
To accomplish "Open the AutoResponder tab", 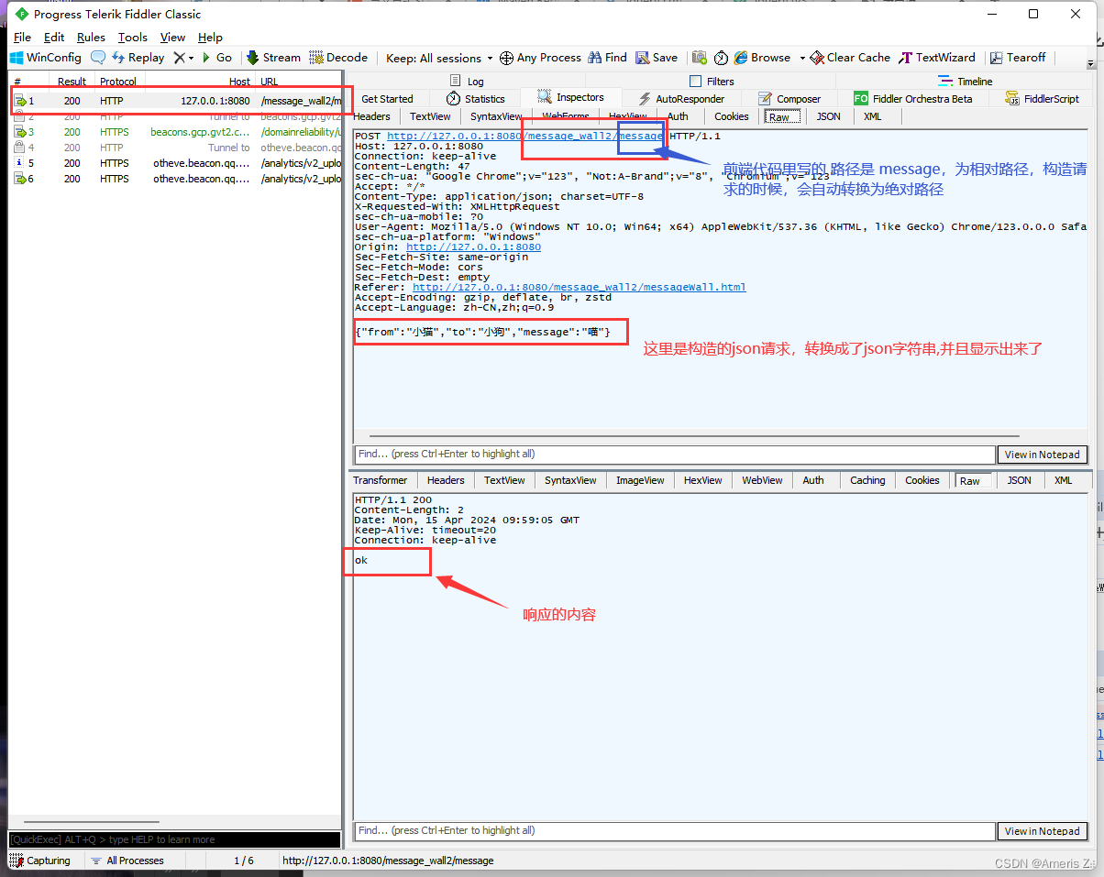I will [x=681, y=99].
